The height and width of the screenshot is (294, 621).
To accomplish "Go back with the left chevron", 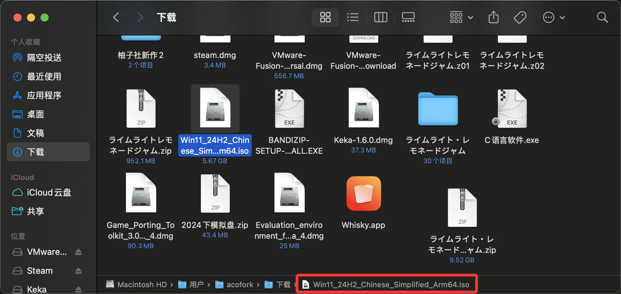I will [x=116, y=17].
